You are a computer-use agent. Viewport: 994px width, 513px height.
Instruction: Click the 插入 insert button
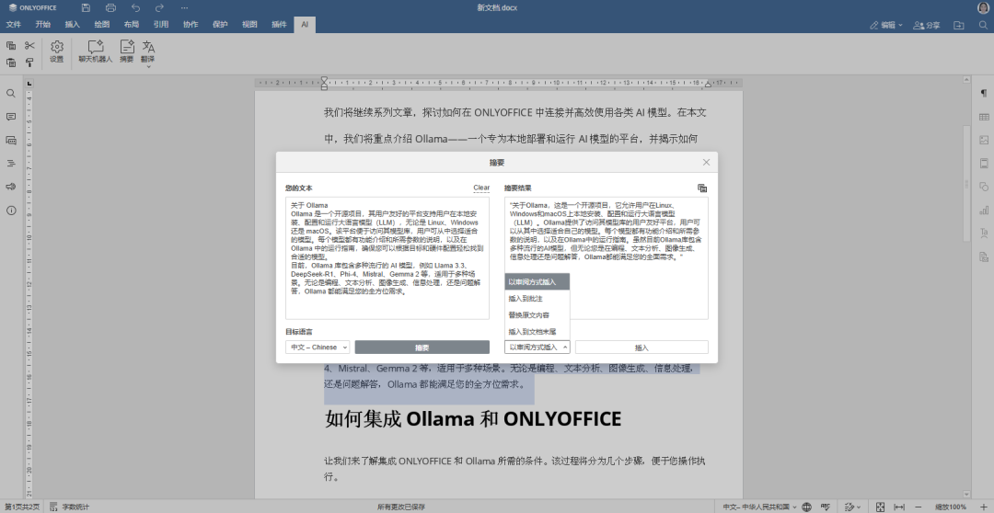[x=641, y=348]
